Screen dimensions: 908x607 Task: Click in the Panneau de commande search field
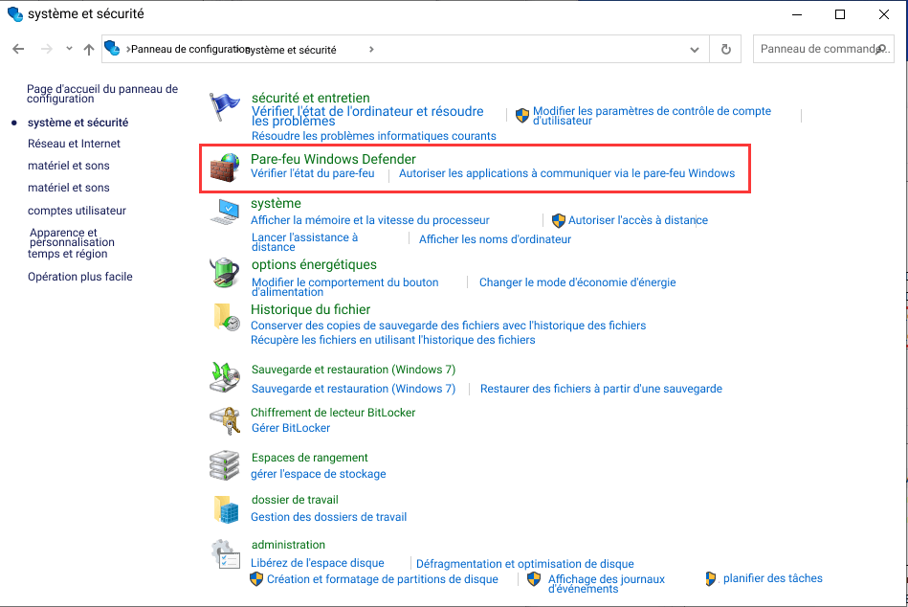(x=824, y=49)
